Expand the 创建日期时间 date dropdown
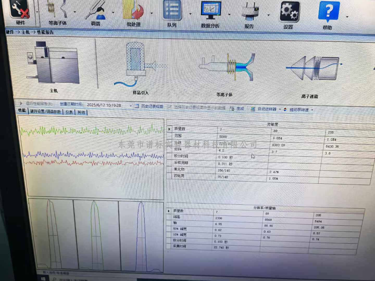 click(131, 106)
